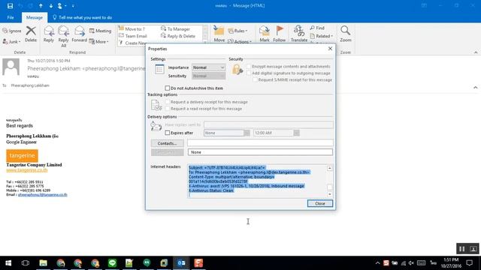This screenshot has width=481, height=270.
Task: Click the Close button in Properties
Action: click(x=320, y=203)
